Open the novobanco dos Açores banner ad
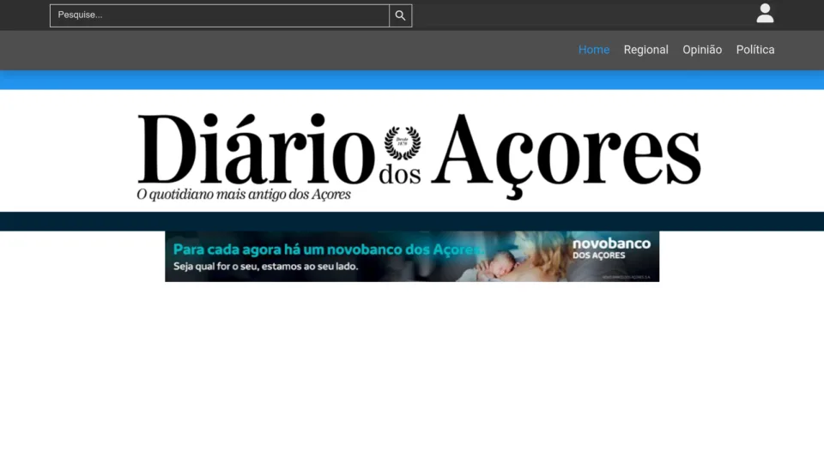 coord(412,256)
